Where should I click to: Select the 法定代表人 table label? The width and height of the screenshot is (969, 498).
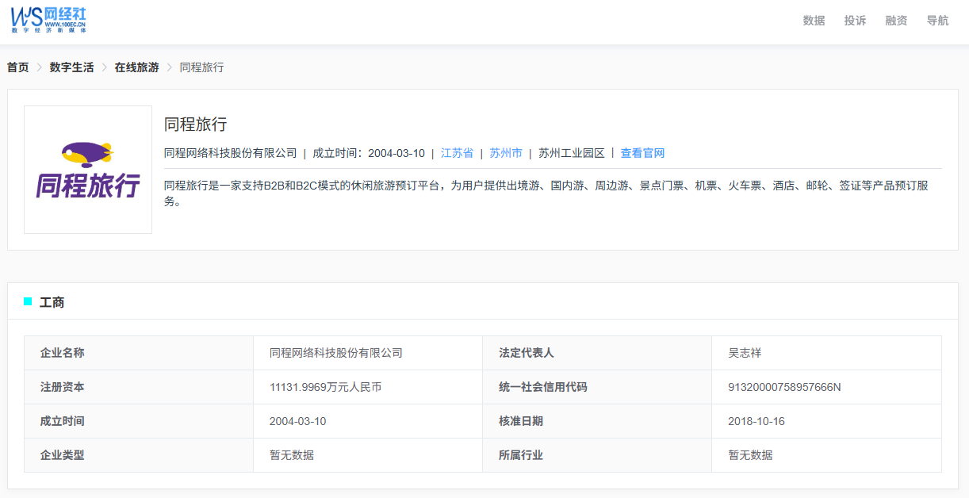[527, 353]
